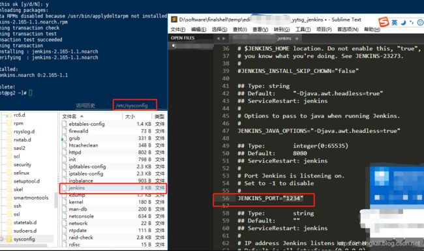424x251 pixels.
Task: Select the irqbalance file row
Action: pos(113,181)
